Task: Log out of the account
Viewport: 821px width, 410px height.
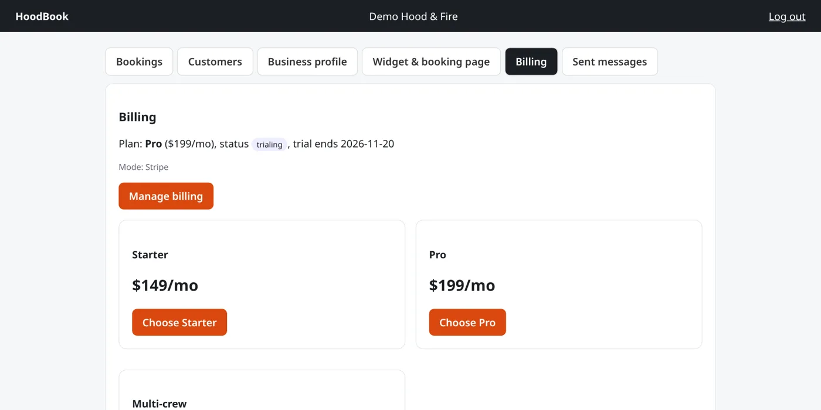Action: (787, 16)
